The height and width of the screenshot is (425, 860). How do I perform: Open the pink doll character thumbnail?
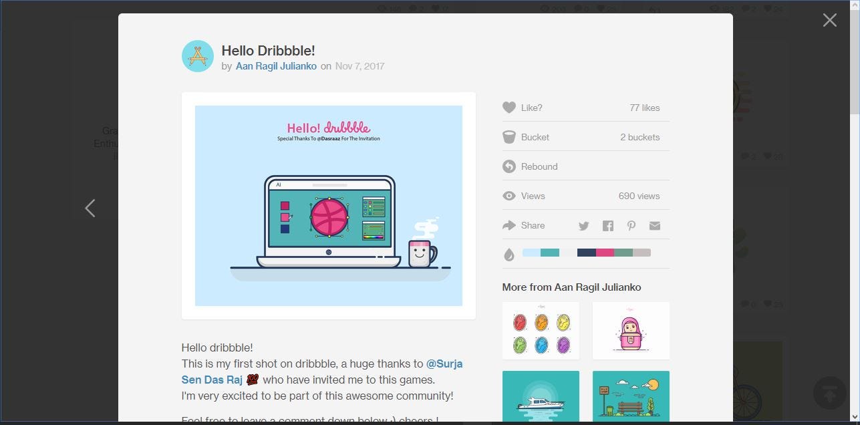[x=631, y=331]
